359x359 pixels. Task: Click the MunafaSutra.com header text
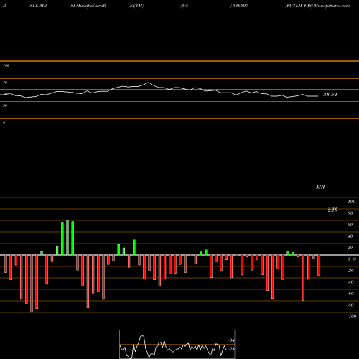332,6
